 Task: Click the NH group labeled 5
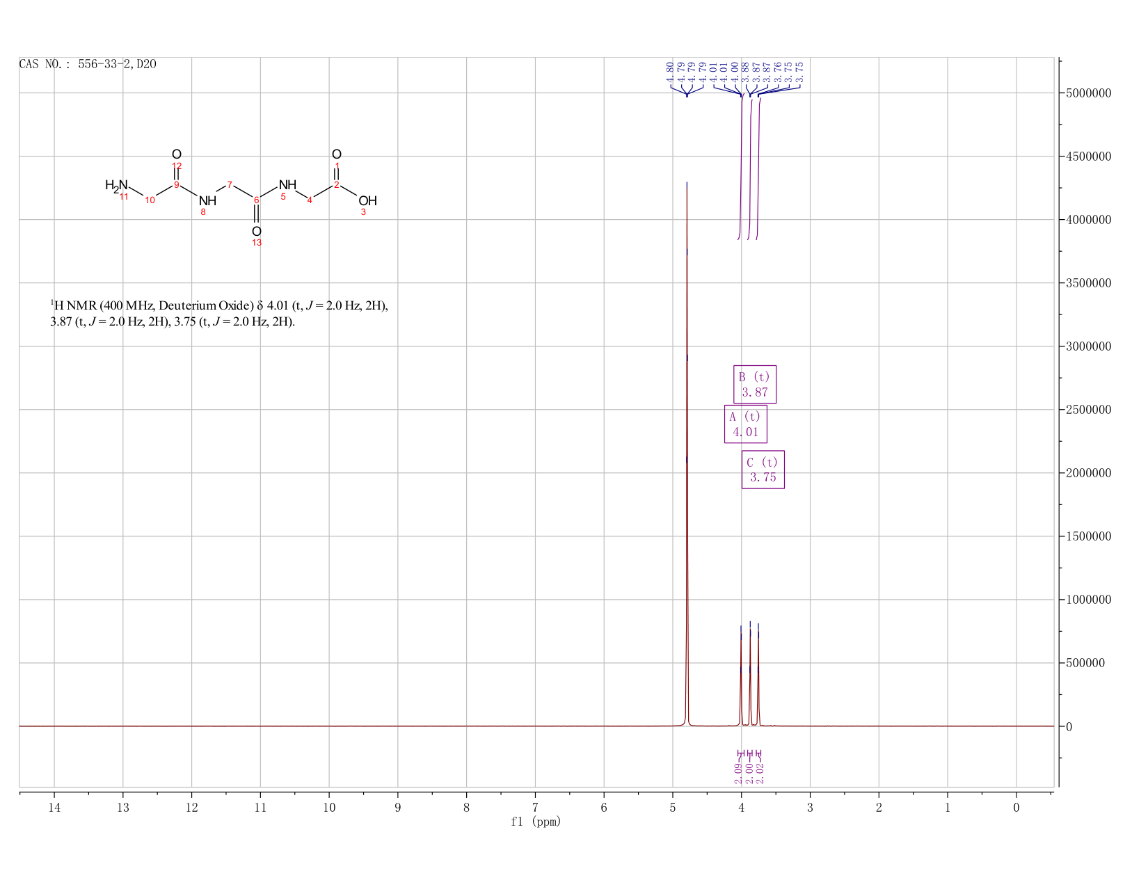287,185
